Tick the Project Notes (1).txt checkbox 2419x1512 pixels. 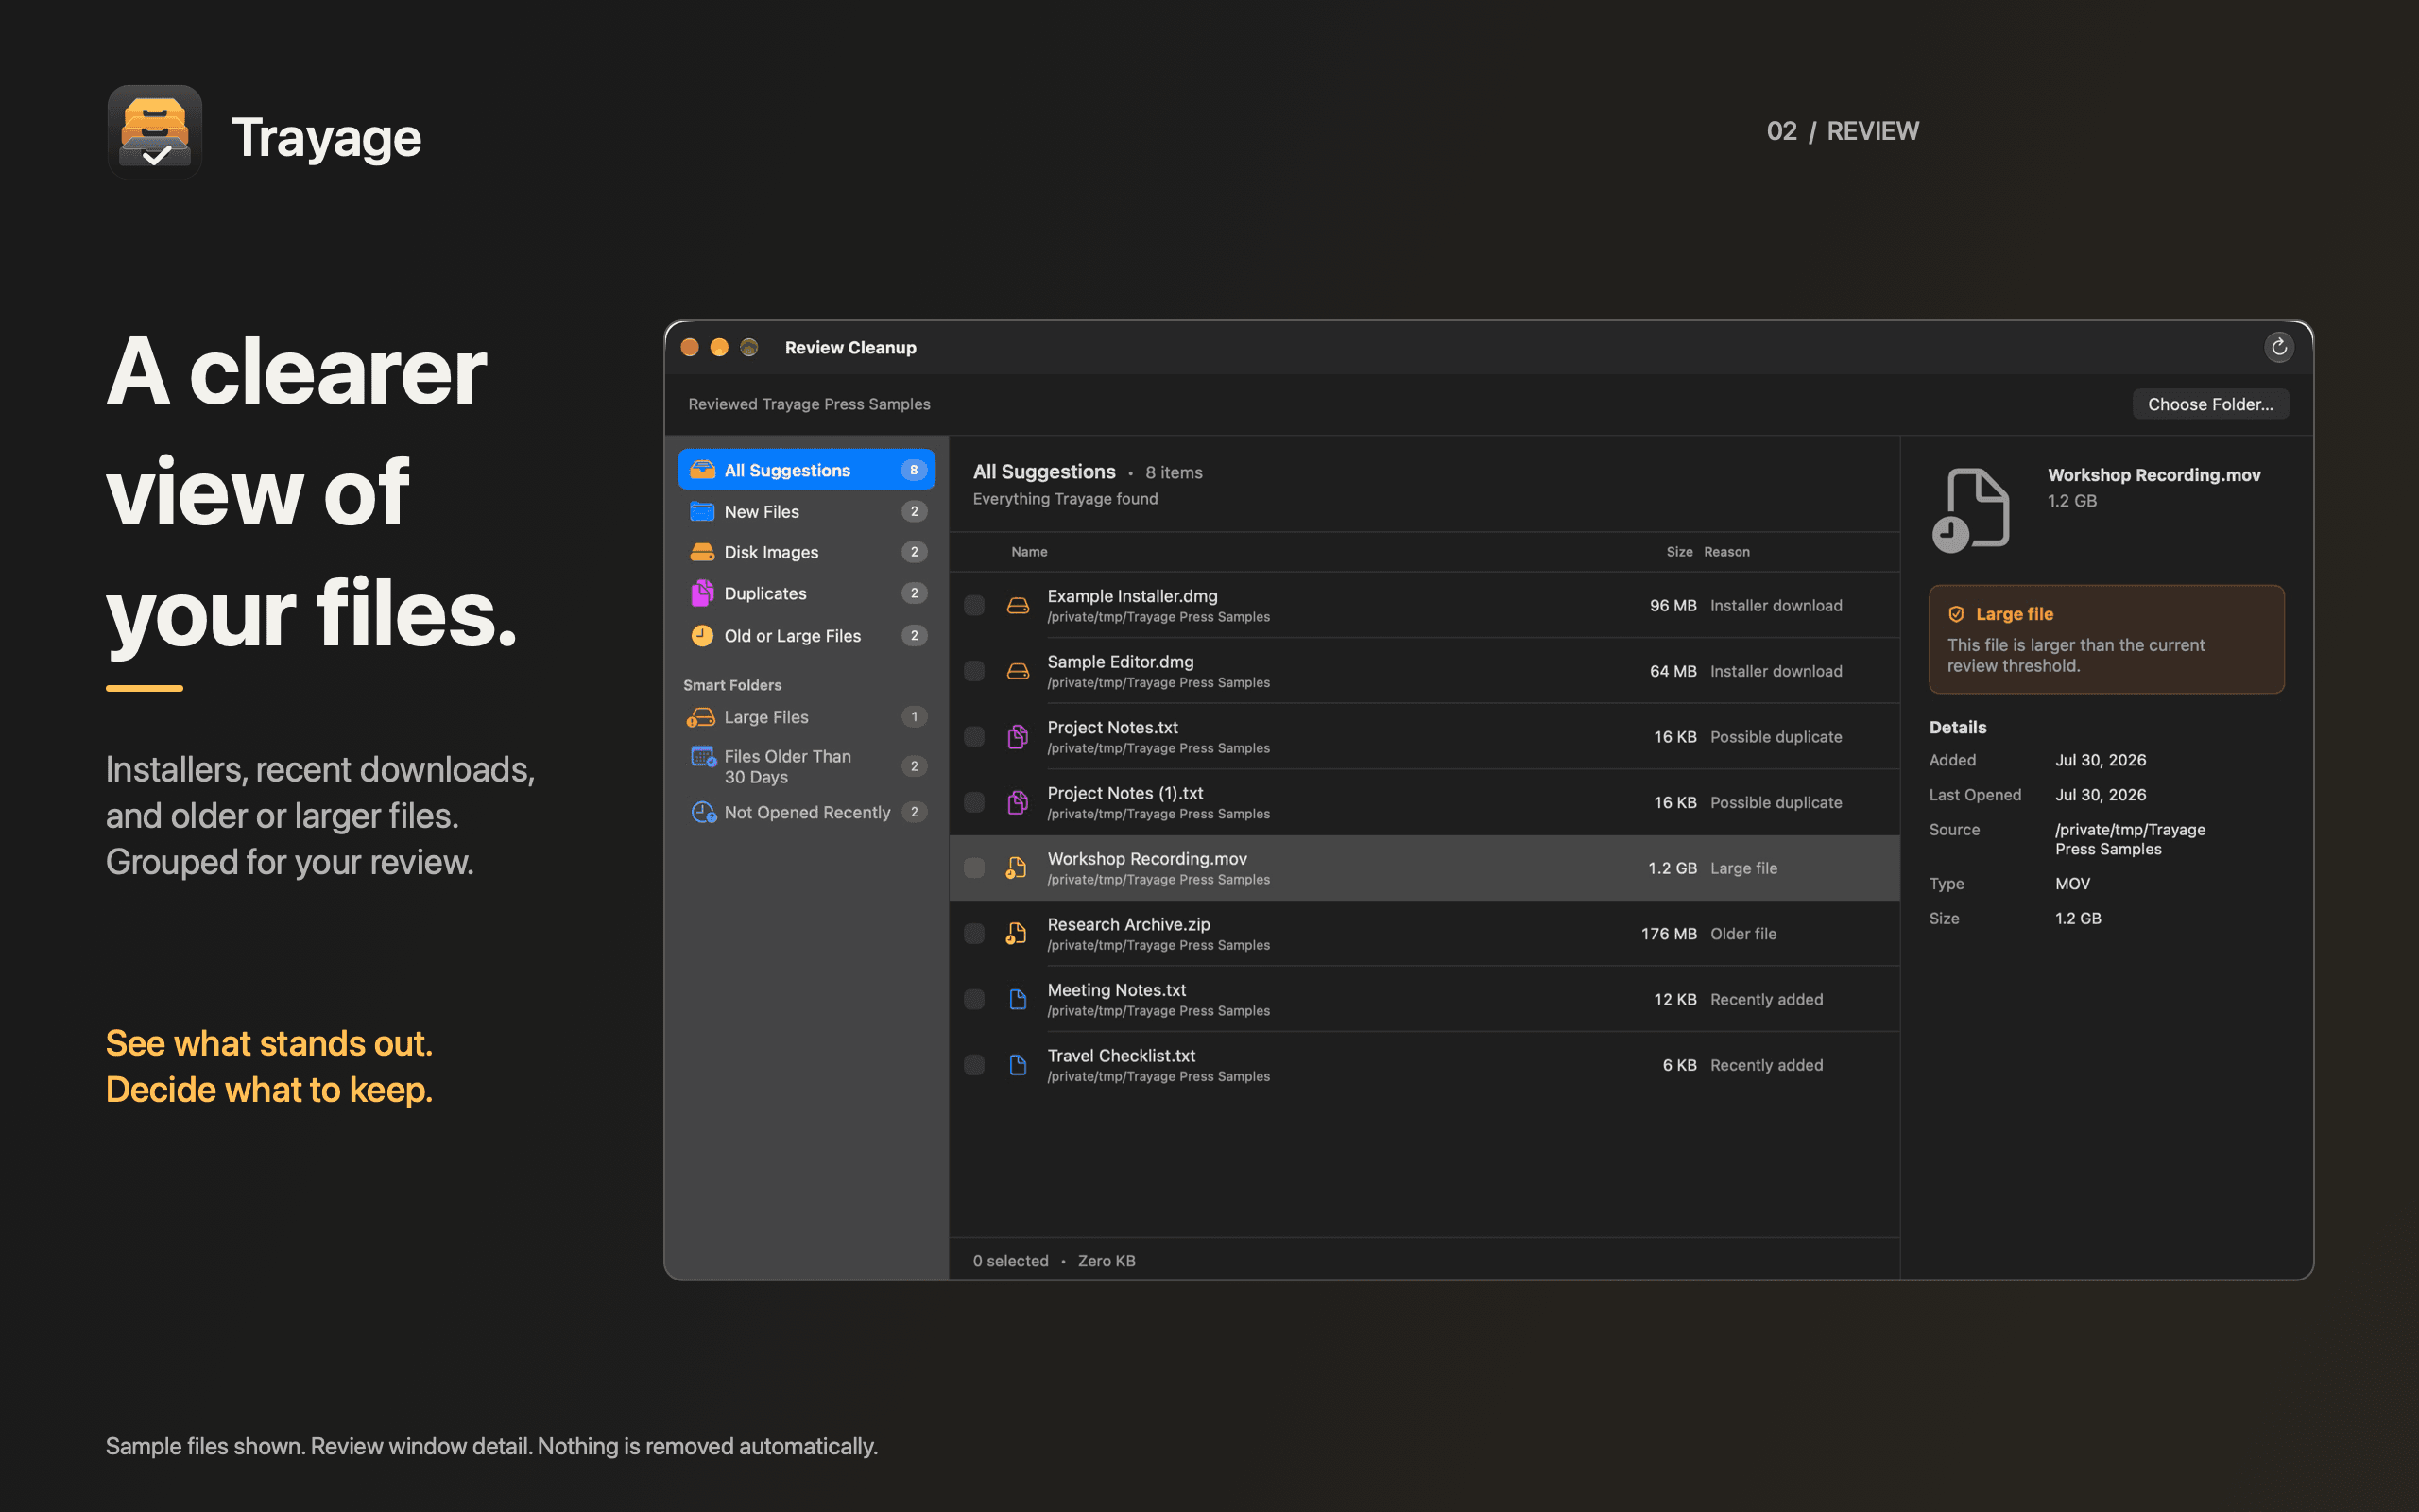[973, 803]
